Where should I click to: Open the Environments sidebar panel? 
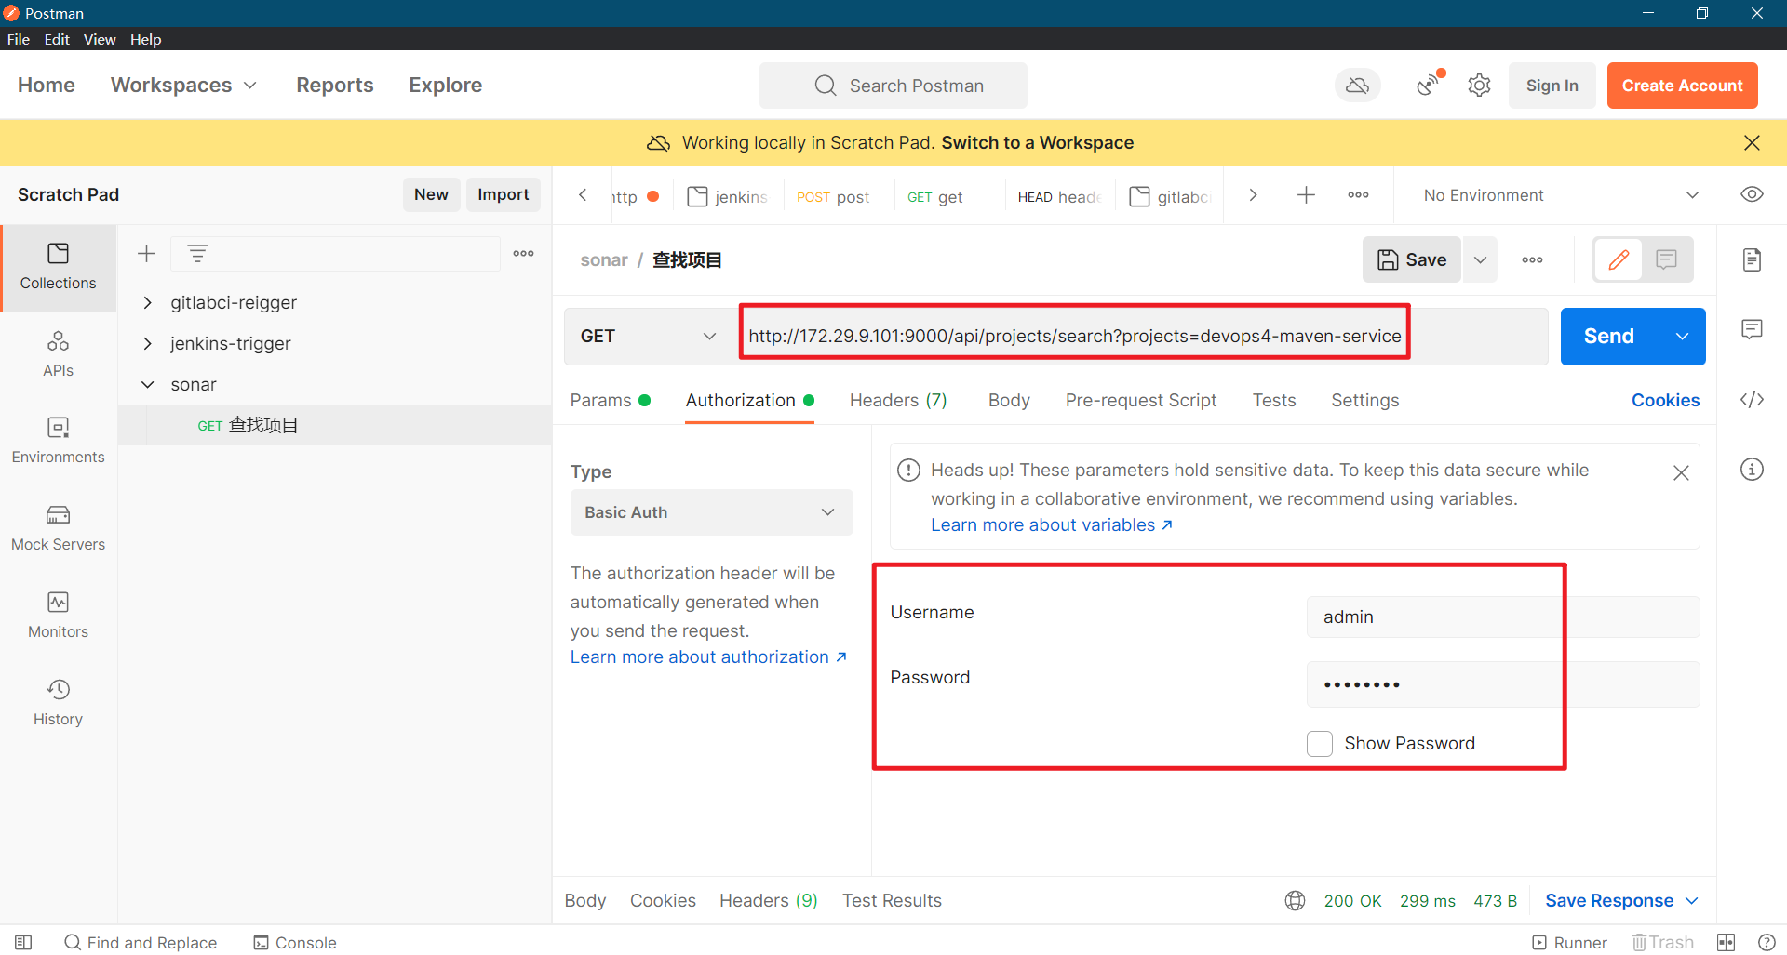pos(58,441)
